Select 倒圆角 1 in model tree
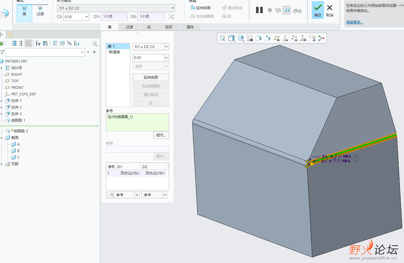 [x=18, y=120]
